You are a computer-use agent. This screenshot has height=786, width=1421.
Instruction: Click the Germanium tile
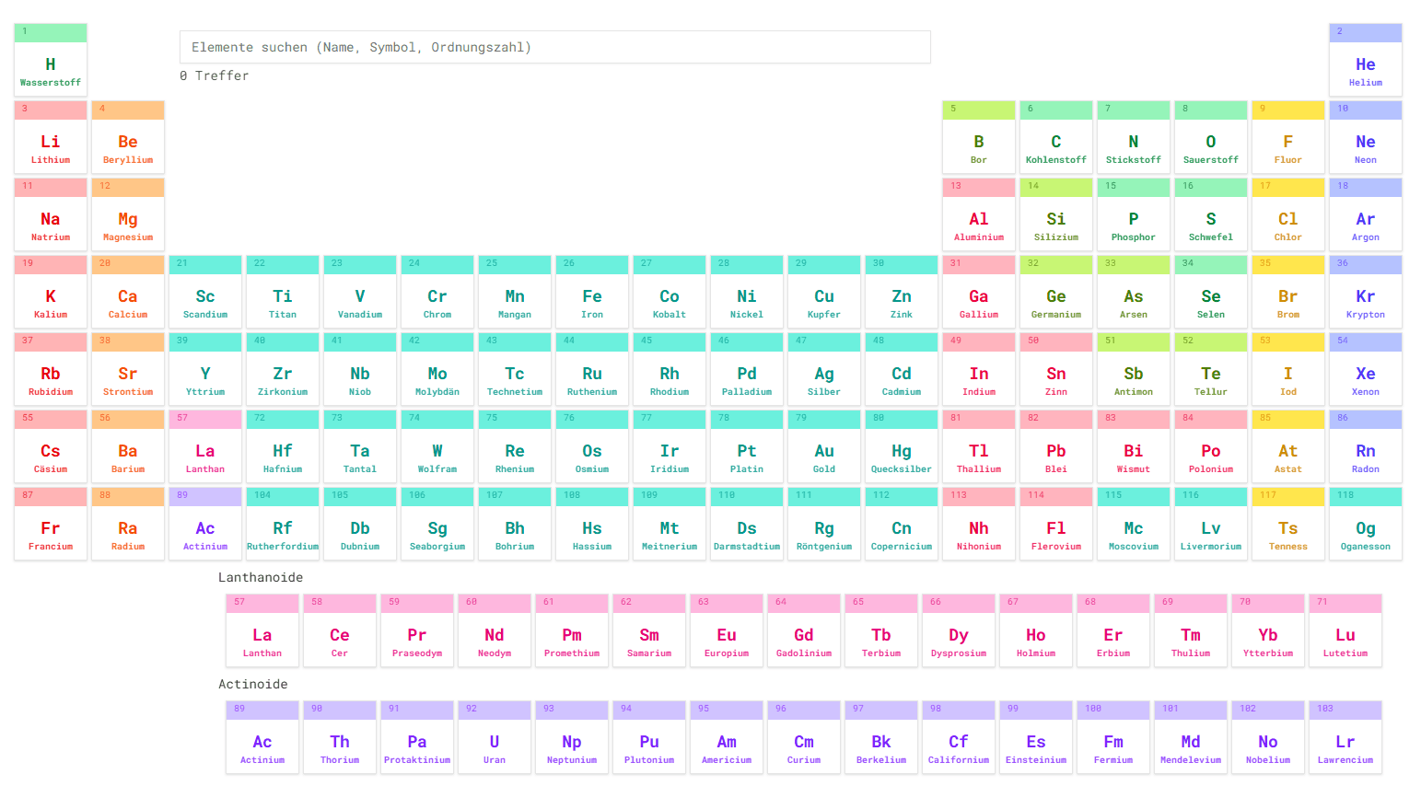[x=1056, y=292]
